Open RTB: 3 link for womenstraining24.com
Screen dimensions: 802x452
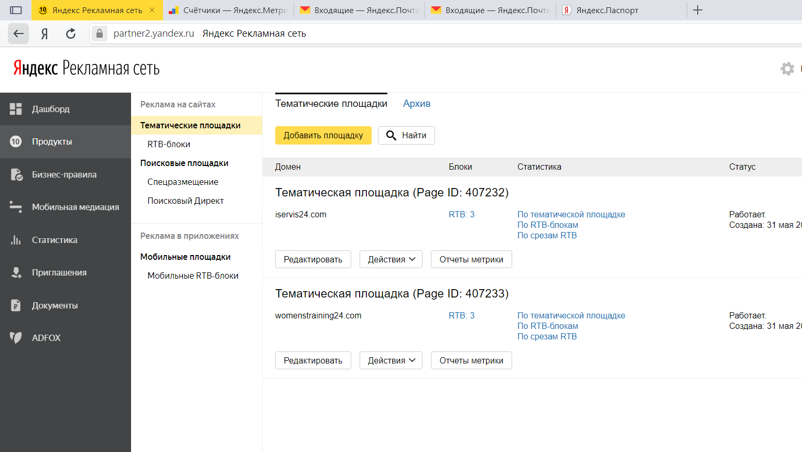462,315
